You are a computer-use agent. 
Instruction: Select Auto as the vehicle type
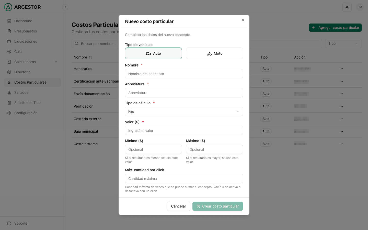[x=153, y=53]
